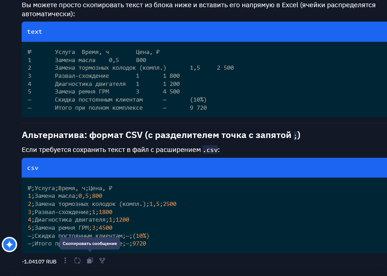
Task: Click CSV line '4;Диагностика двигателя;1;1200'
Action: (78, 220)
